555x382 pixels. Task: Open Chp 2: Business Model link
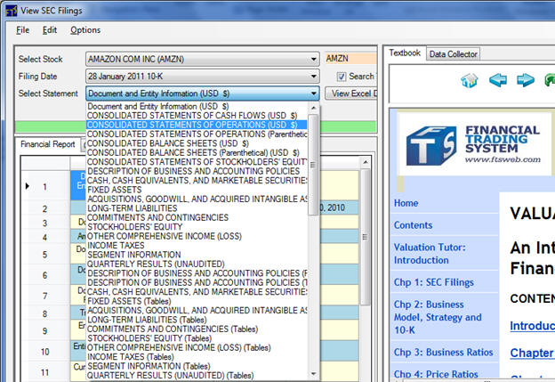click(x=438, y=317)
